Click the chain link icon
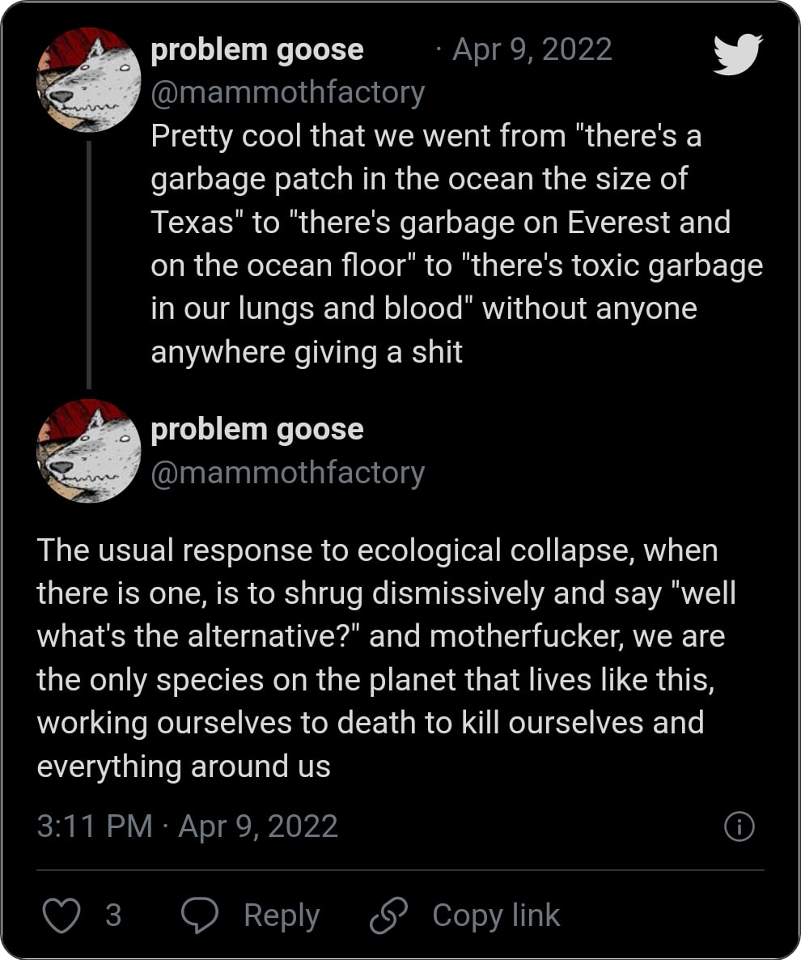 click(x=387, y=915)
